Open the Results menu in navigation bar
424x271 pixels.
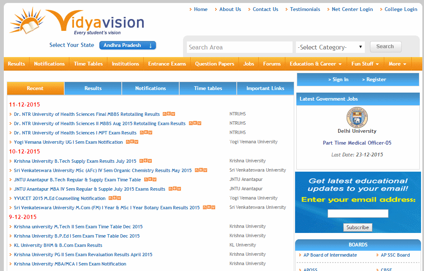coord(16,64)
